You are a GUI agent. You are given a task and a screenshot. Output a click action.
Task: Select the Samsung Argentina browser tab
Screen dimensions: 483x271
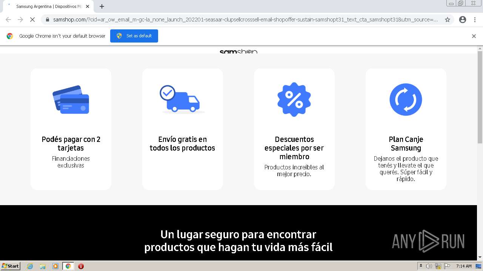(x=48, y=6)
